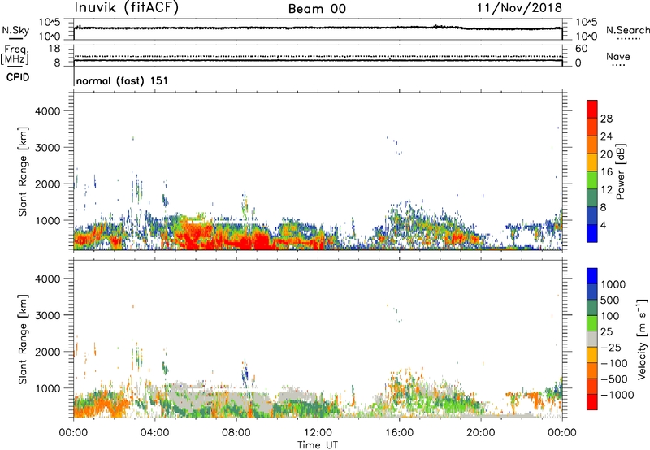This screenshot has height=450, width=650.
Task: Click the "-1000" velocity colorbar label
Action: [617, 395]
